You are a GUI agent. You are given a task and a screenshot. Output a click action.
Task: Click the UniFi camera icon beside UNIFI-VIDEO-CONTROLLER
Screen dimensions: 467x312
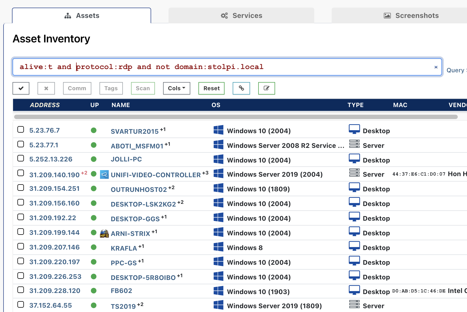(x=104, y=174)
